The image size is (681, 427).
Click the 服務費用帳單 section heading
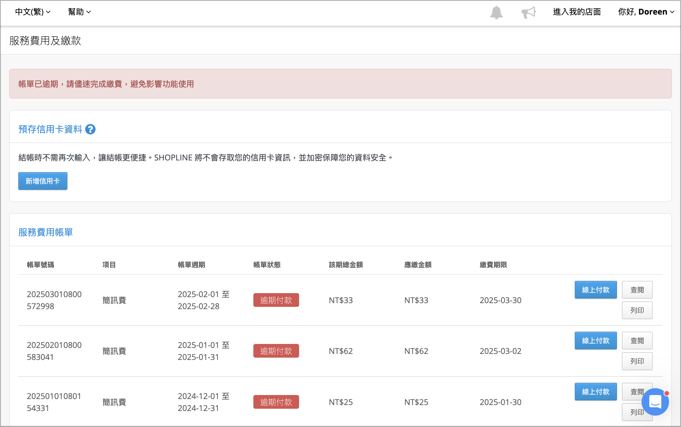(x=46, y=232)
